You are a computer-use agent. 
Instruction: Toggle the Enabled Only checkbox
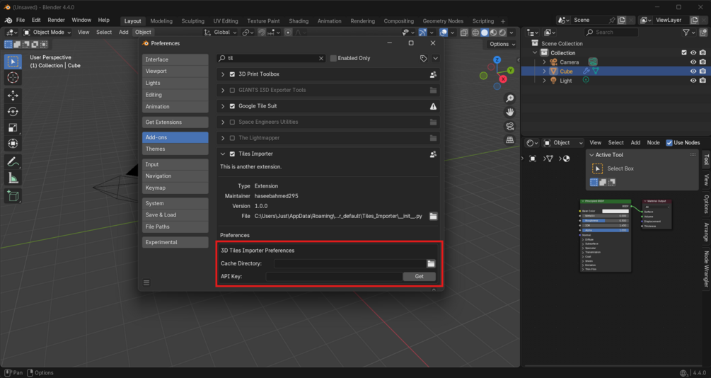click(x=333, y=59)
